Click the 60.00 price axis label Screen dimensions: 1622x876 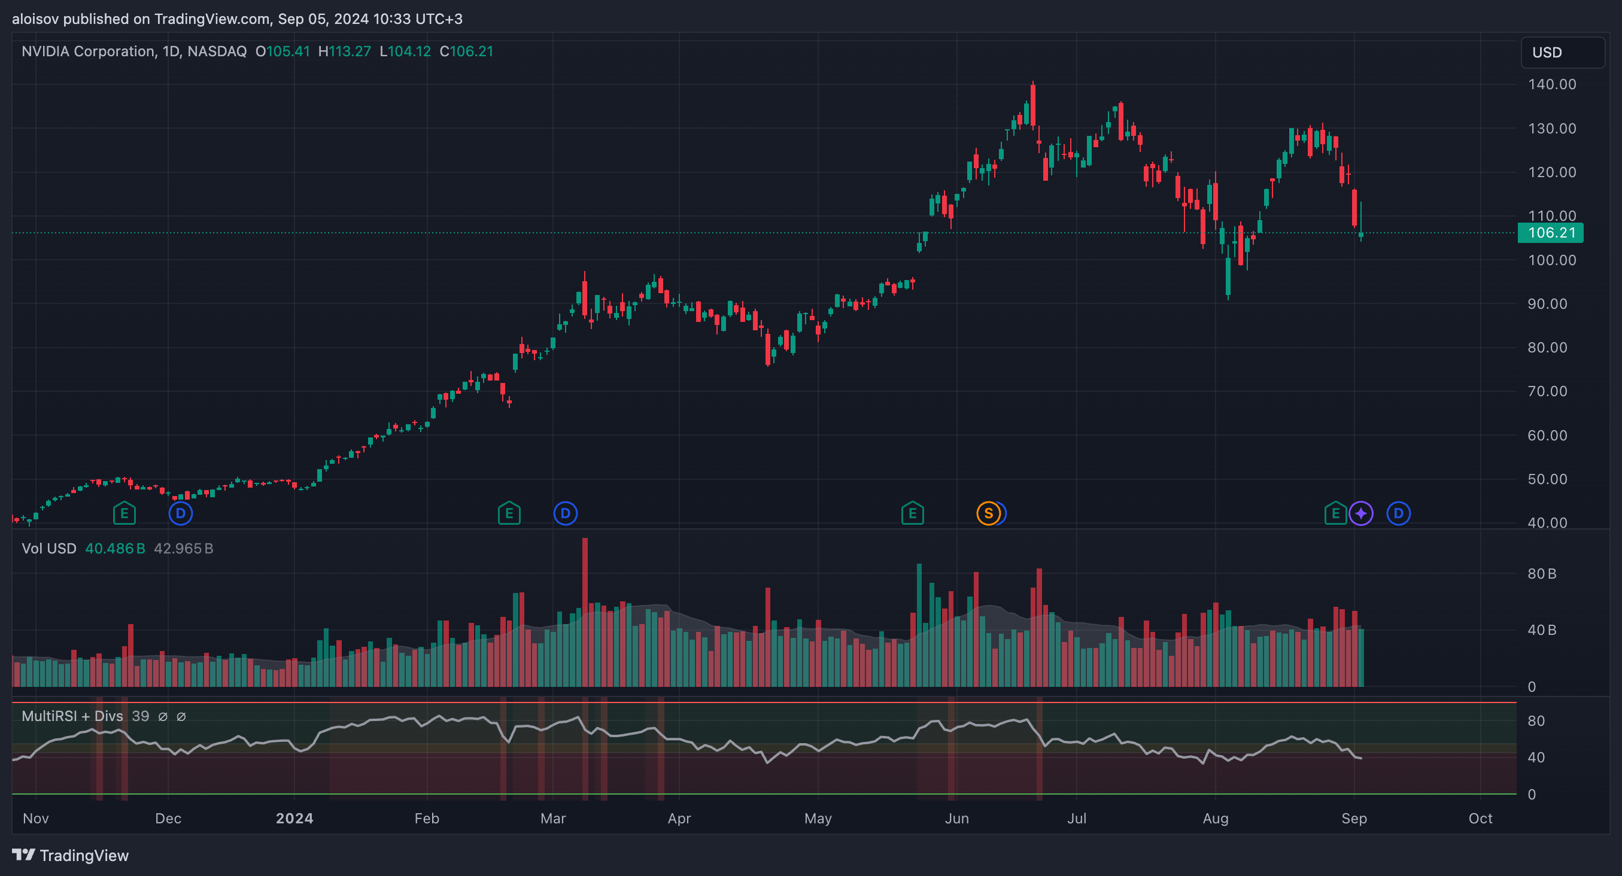(x=1548, y=436)
